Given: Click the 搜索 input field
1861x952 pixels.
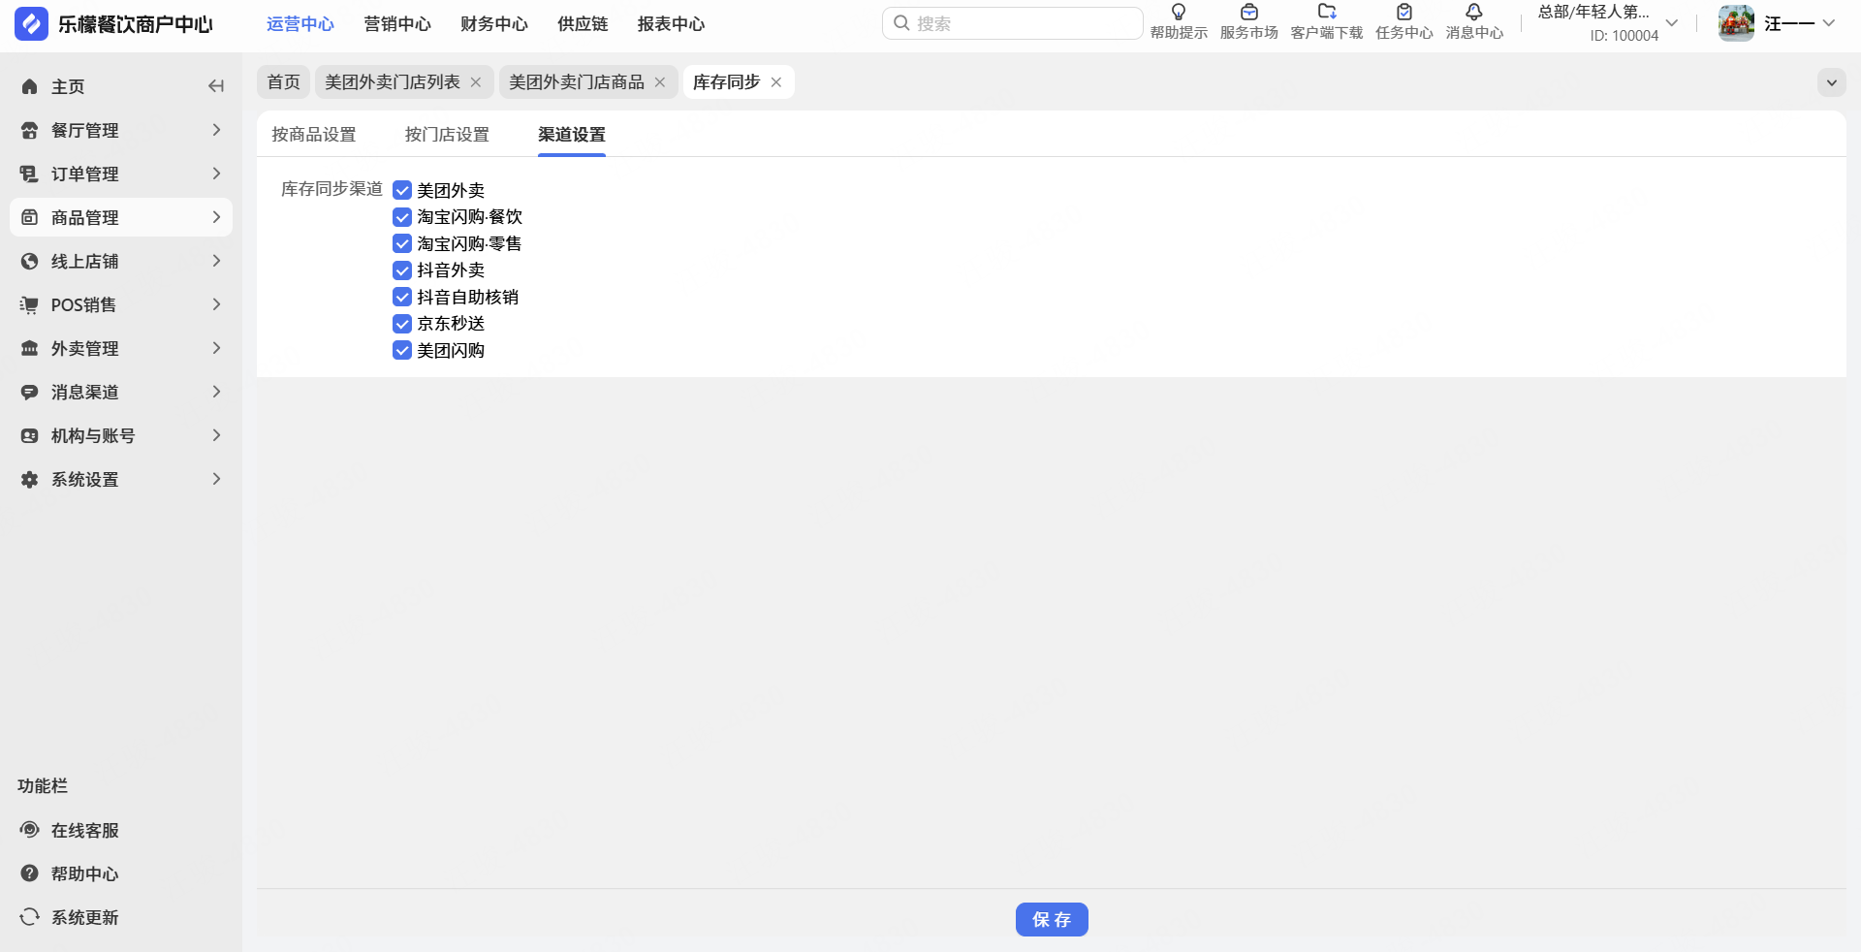Looking at the screenshot, I should click(1013, 23).
